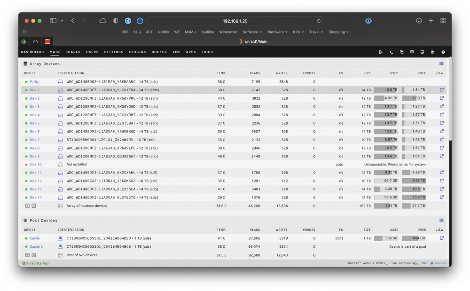Show downloads with the download arrow icon

click(419, 21)
